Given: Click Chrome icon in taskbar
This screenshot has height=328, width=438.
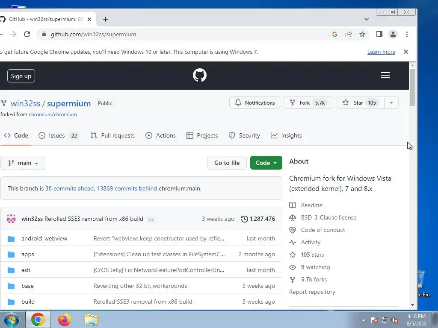Looking at the screenshot, I should pos(38,319).
